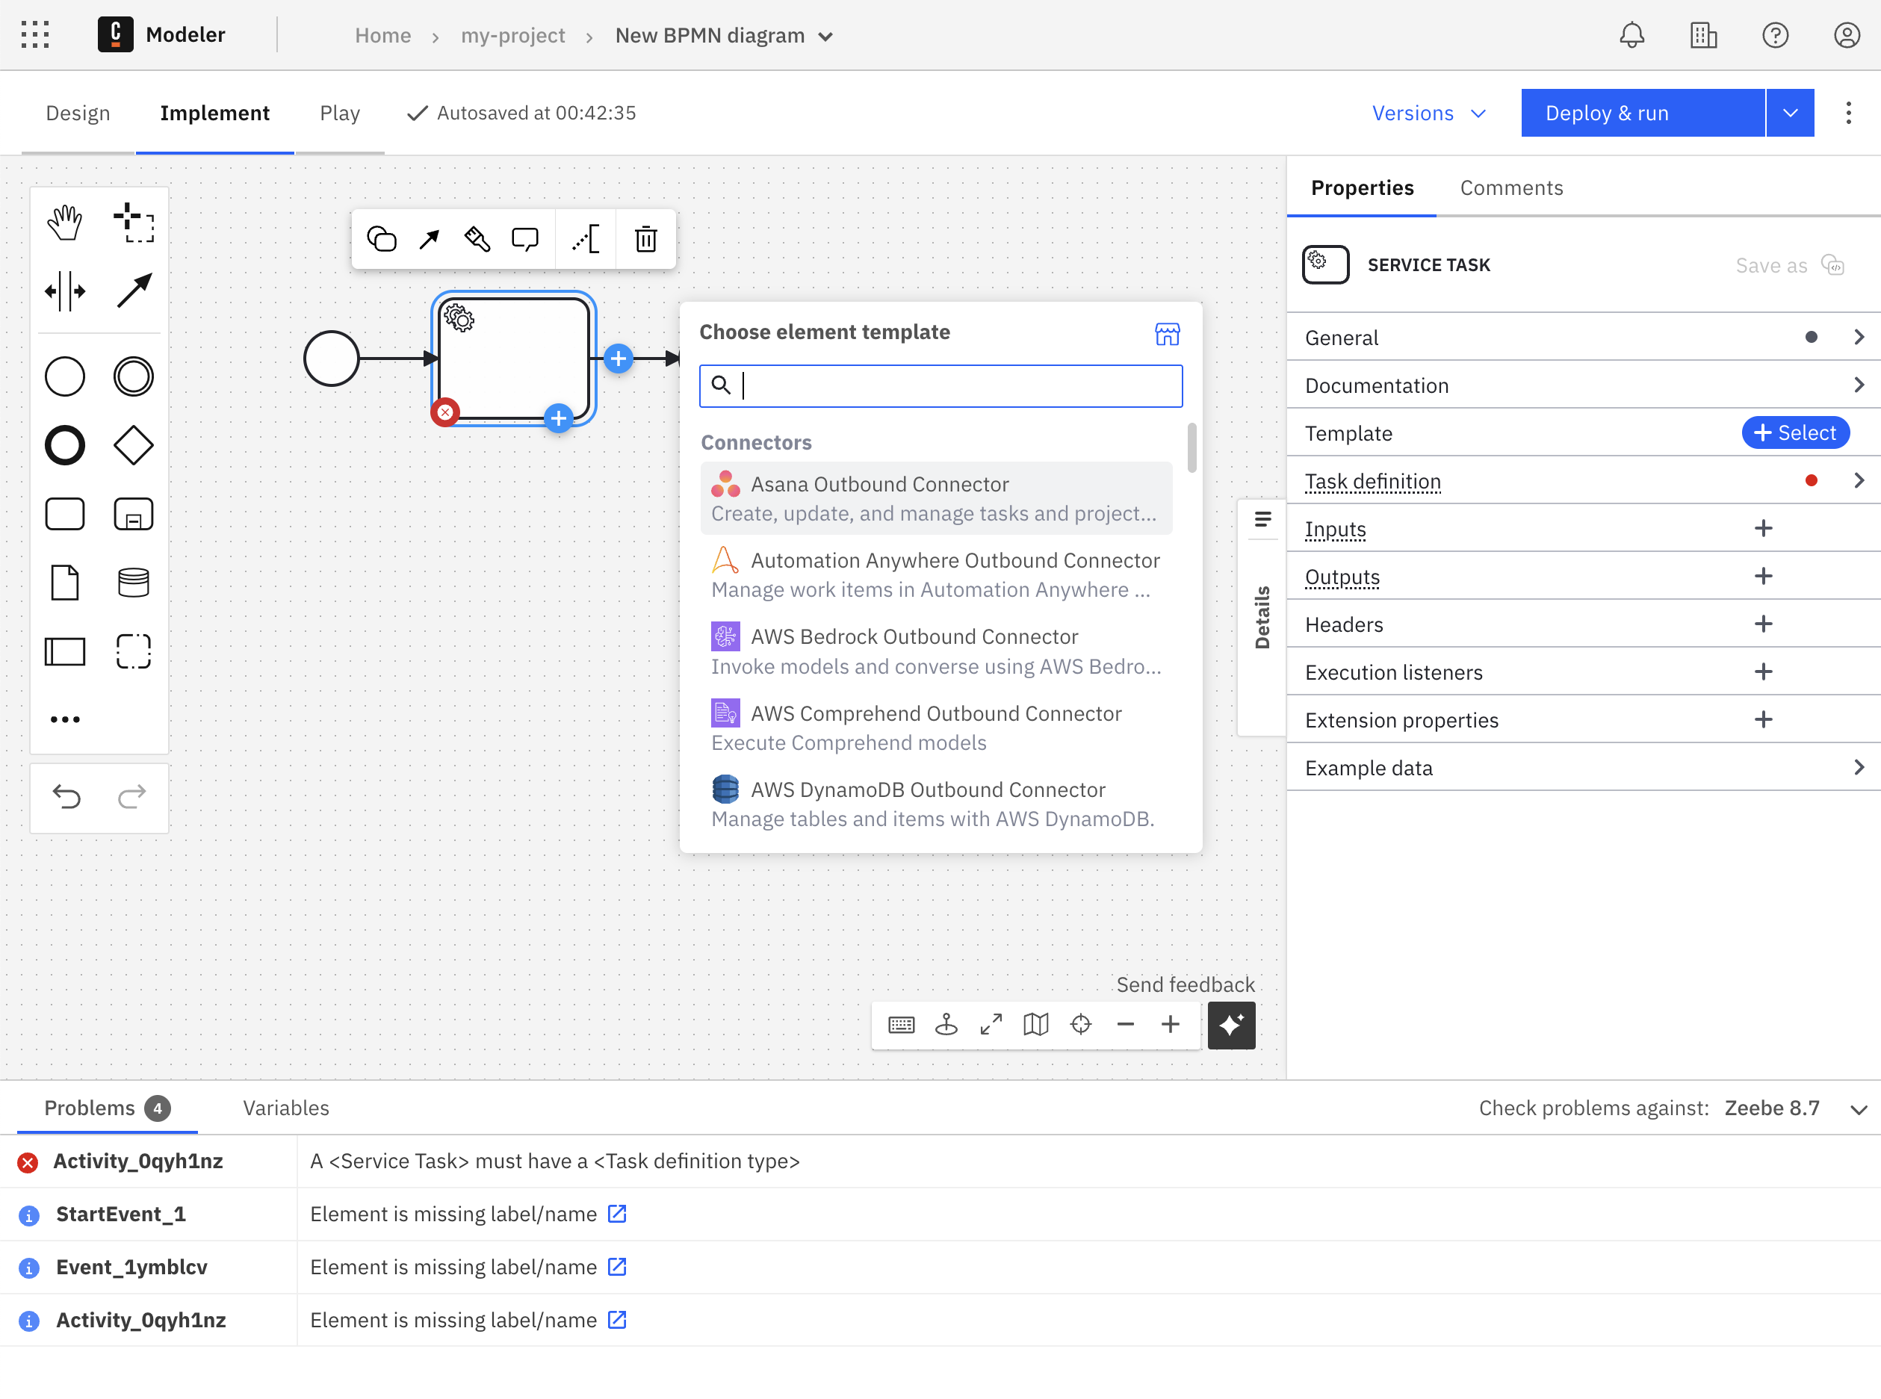Create an end event from palette
Image resolution: width=1881 pixels, height=1399 pixels.
click(64, 444)
